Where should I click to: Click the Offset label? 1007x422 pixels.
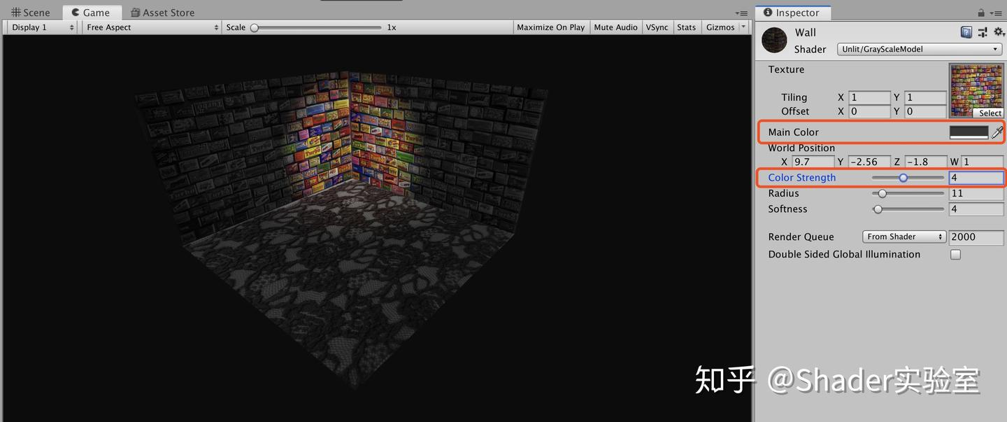coord(795,111)
